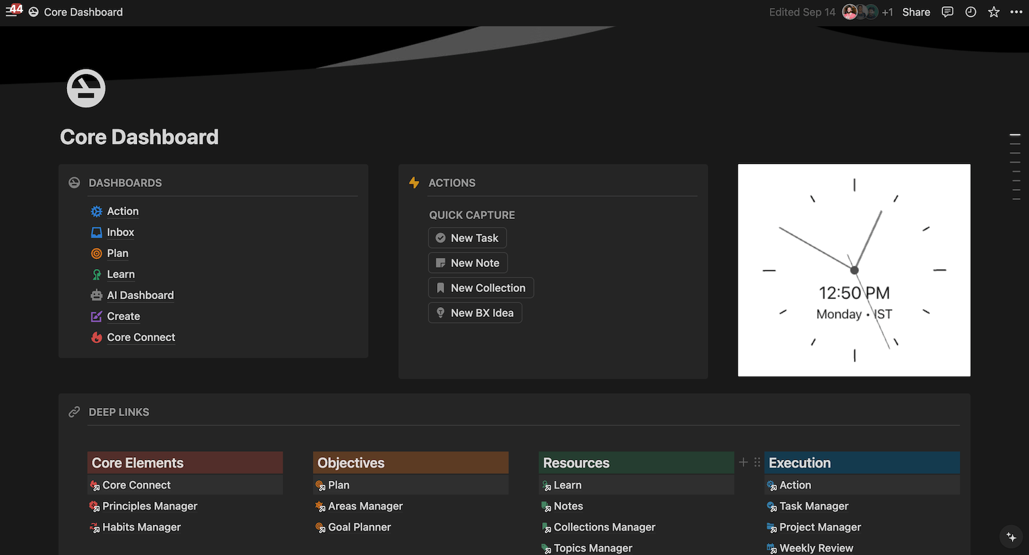Click the plus icon beside Resources
Viewport: 1029px width, 555px height.
[x=743, y=462]
